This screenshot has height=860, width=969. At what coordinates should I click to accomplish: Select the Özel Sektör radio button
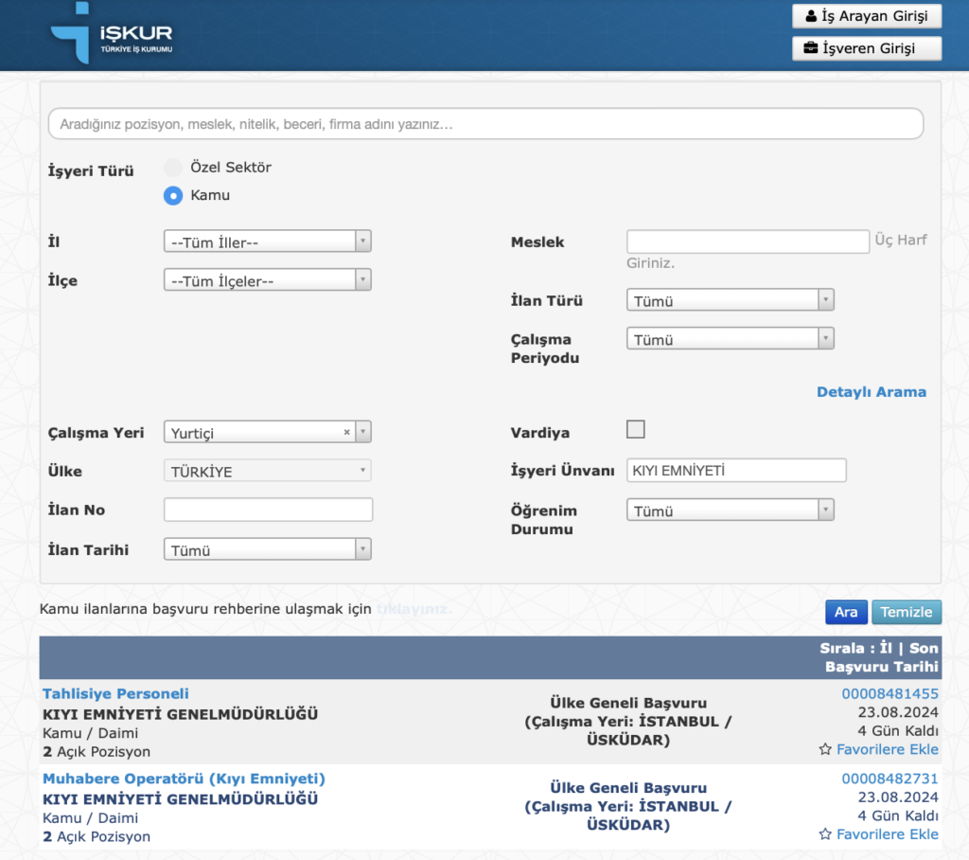(173, 168)
